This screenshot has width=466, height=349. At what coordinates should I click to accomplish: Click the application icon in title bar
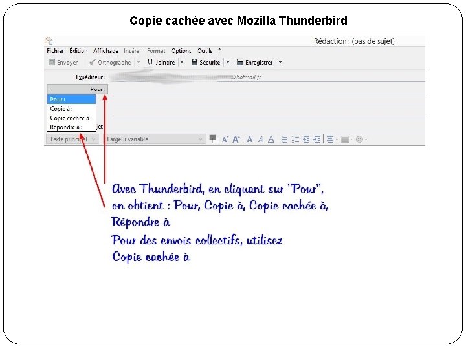pos(49,41)
